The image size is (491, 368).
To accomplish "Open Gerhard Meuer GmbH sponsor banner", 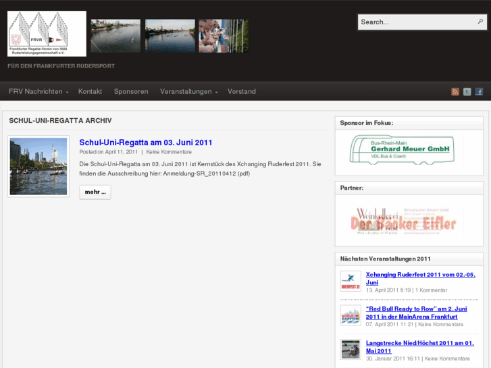I will (403, 150).
